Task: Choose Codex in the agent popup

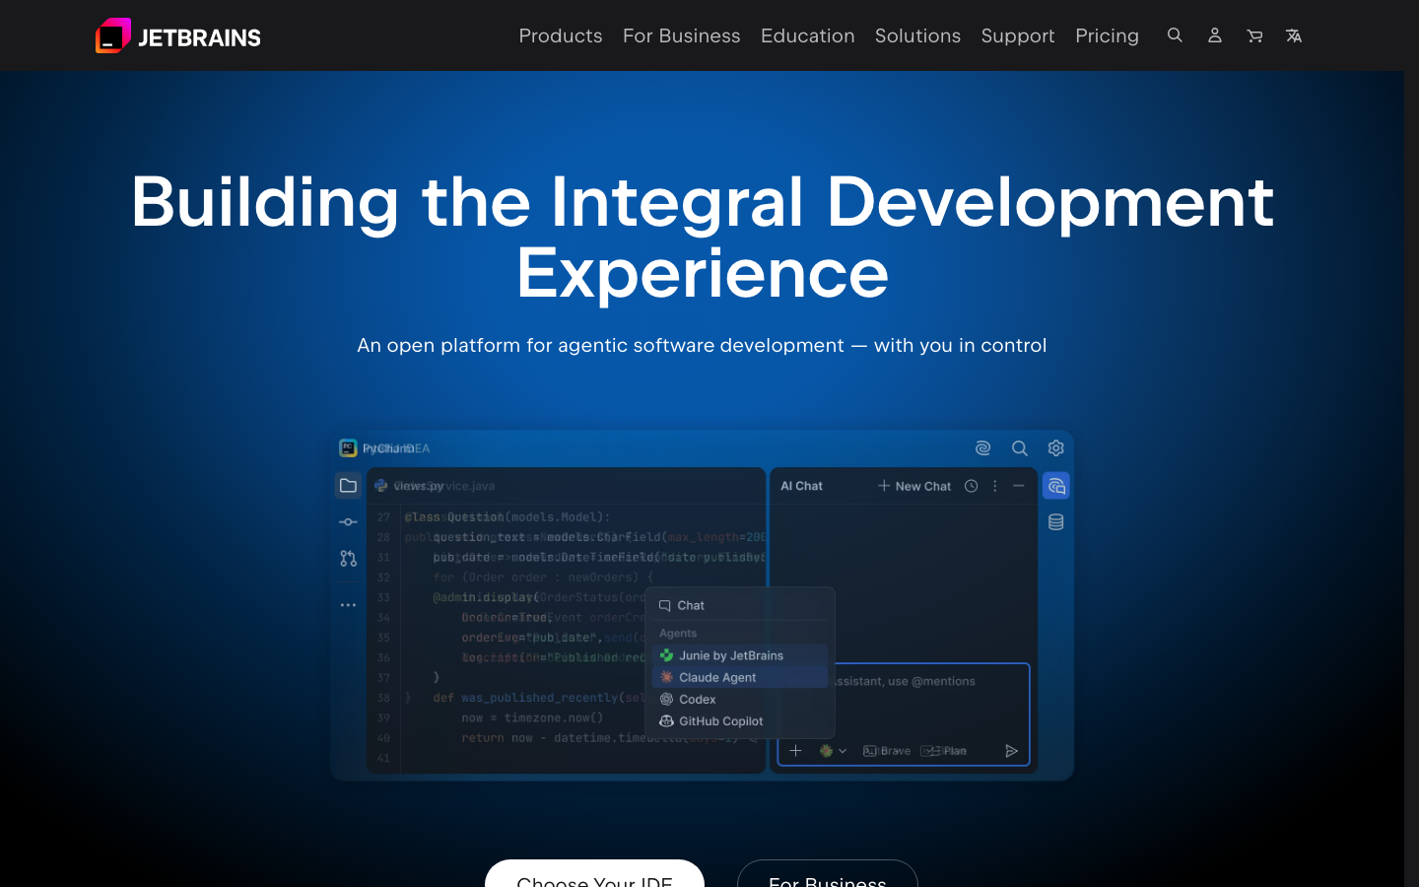Action: pos(739,699)
